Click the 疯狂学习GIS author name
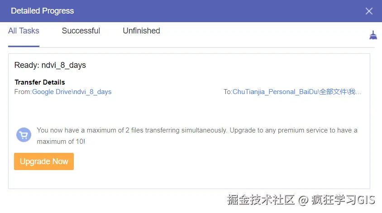This screenshot has width=382, height=213. (x=343, y=200)
